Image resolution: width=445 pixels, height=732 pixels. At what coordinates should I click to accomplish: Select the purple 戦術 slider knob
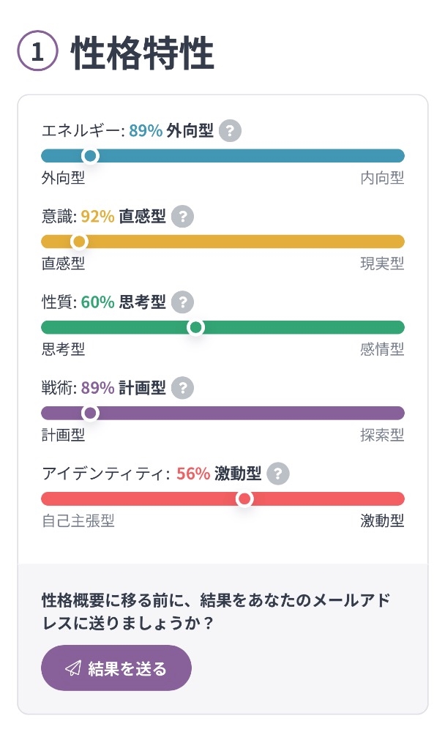pyautogui.click(x=90, y=413)
